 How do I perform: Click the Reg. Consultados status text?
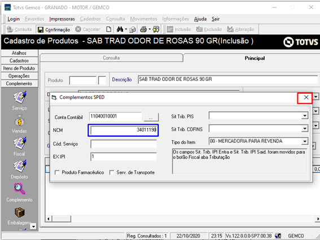coord(147,236)
